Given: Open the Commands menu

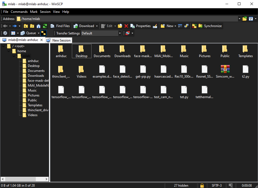Looking at the screenshot, I should point(19,12).
